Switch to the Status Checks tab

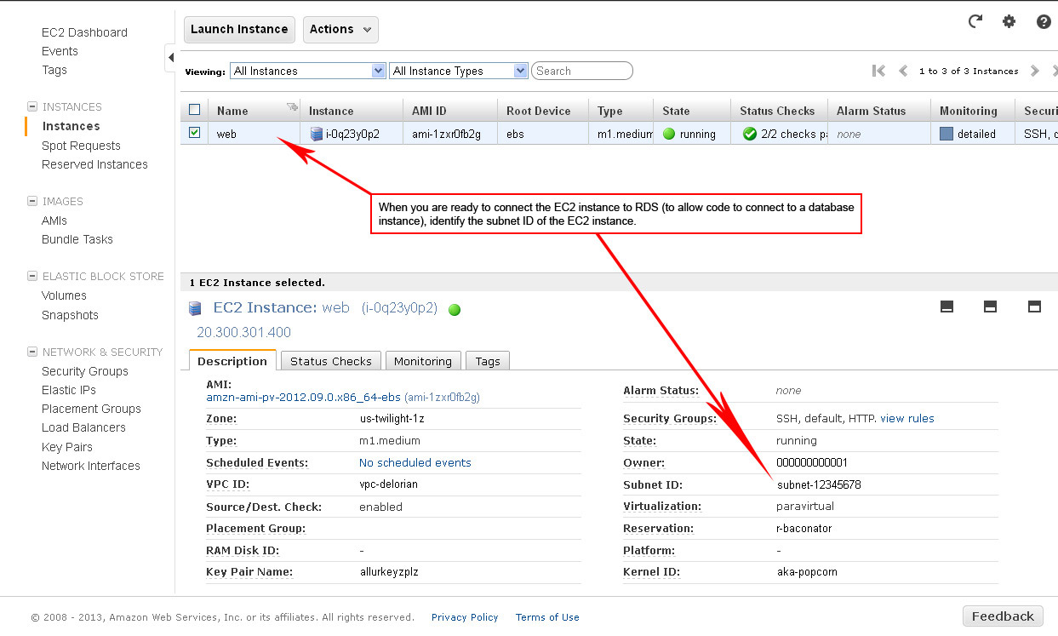coord(331,361)
